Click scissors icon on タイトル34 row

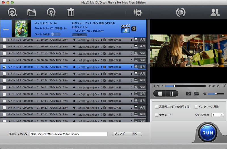(x=136, y=66)
